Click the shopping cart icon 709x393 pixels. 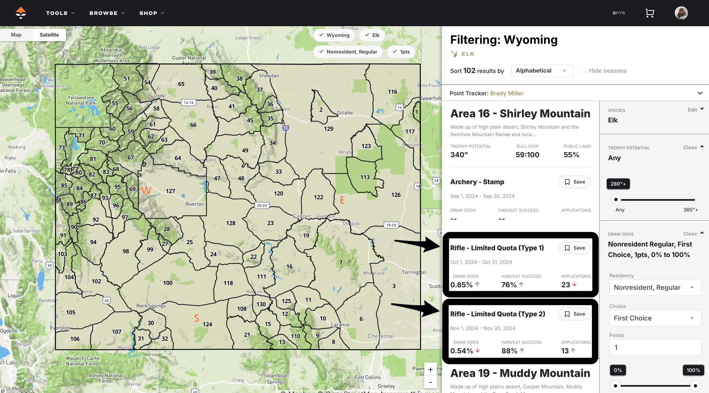tap(649, 13)
